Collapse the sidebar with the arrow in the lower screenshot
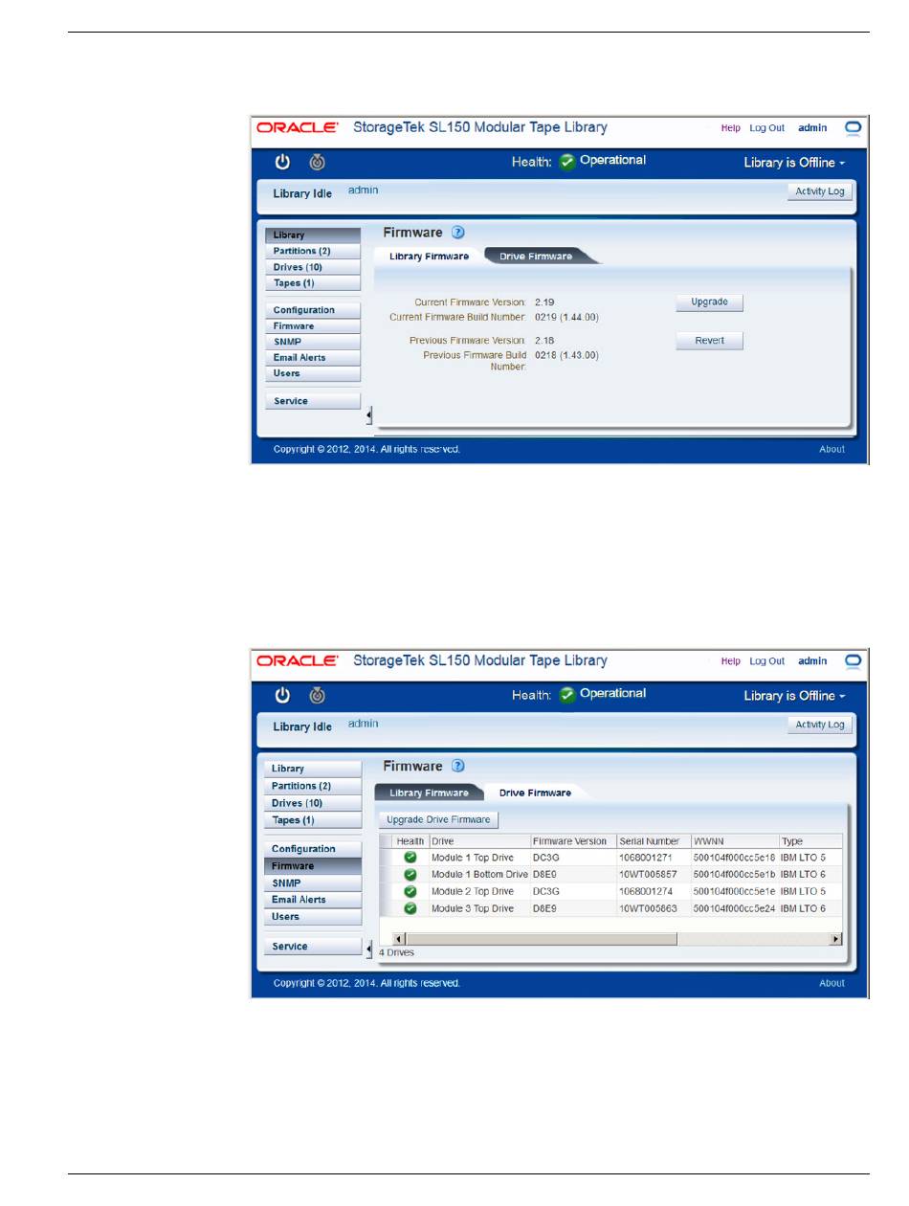Screen dimensions: 909x1206 369,949
